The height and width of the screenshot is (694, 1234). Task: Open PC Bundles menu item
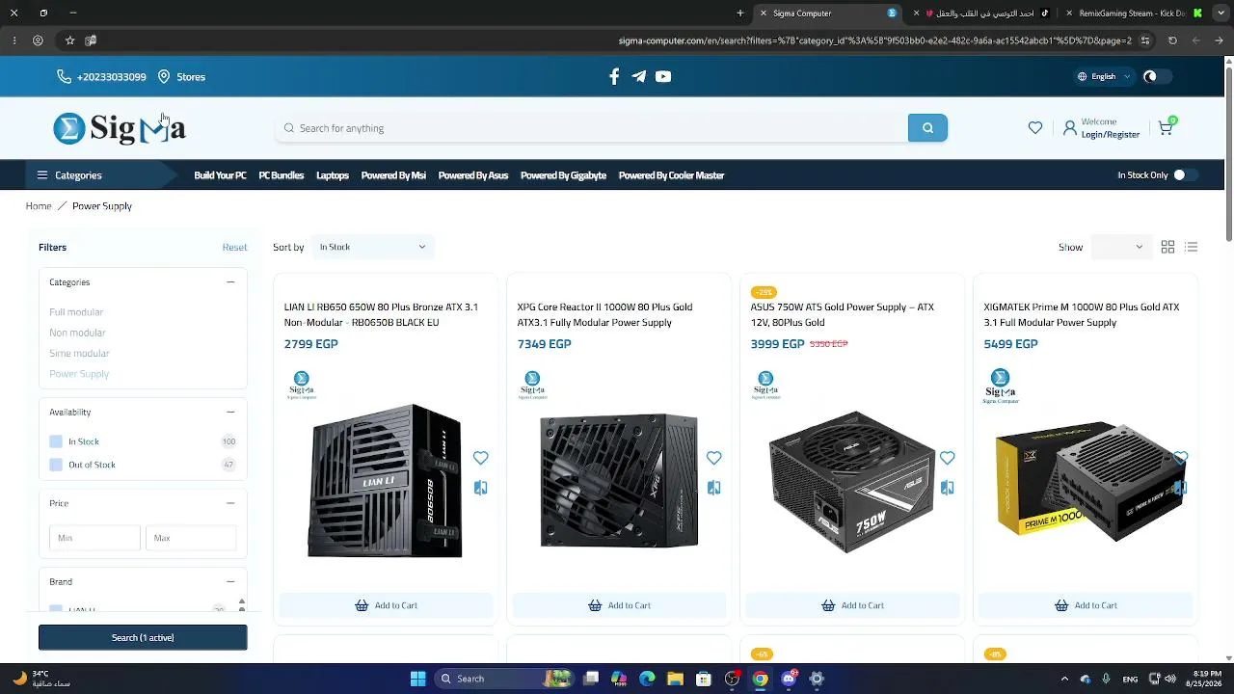(x=281, y=175)
